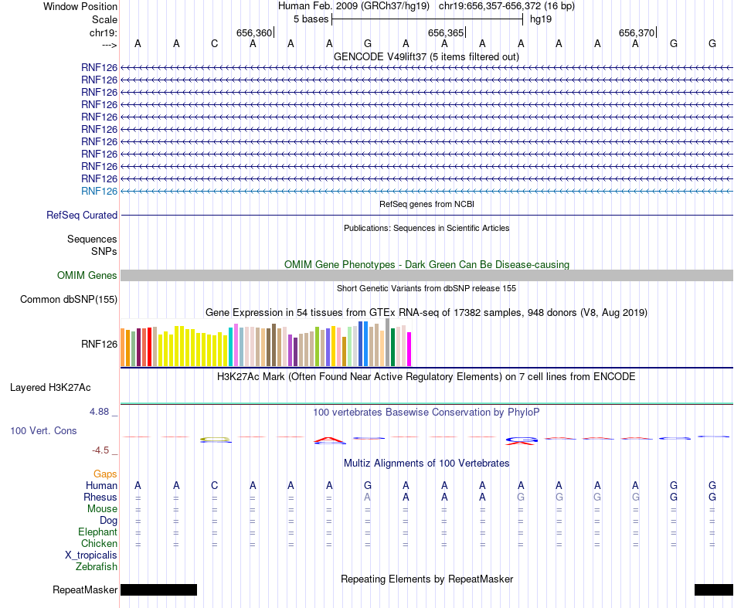Select the Chicken alignment row label

[99, 543]
